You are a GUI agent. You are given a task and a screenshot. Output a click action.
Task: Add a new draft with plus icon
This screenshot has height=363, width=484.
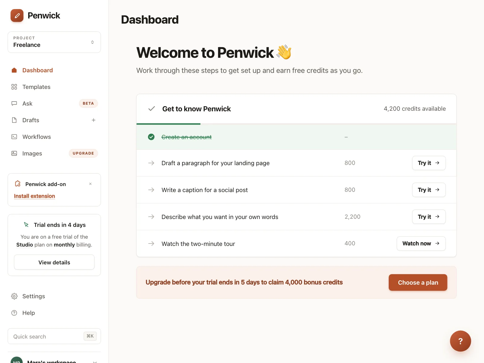pos(93,120)
